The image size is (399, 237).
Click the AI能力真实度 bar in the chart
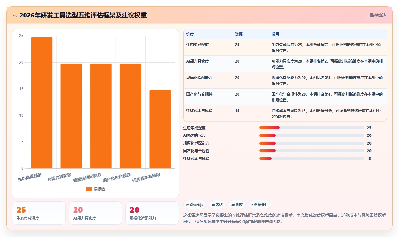coord(71,116)
